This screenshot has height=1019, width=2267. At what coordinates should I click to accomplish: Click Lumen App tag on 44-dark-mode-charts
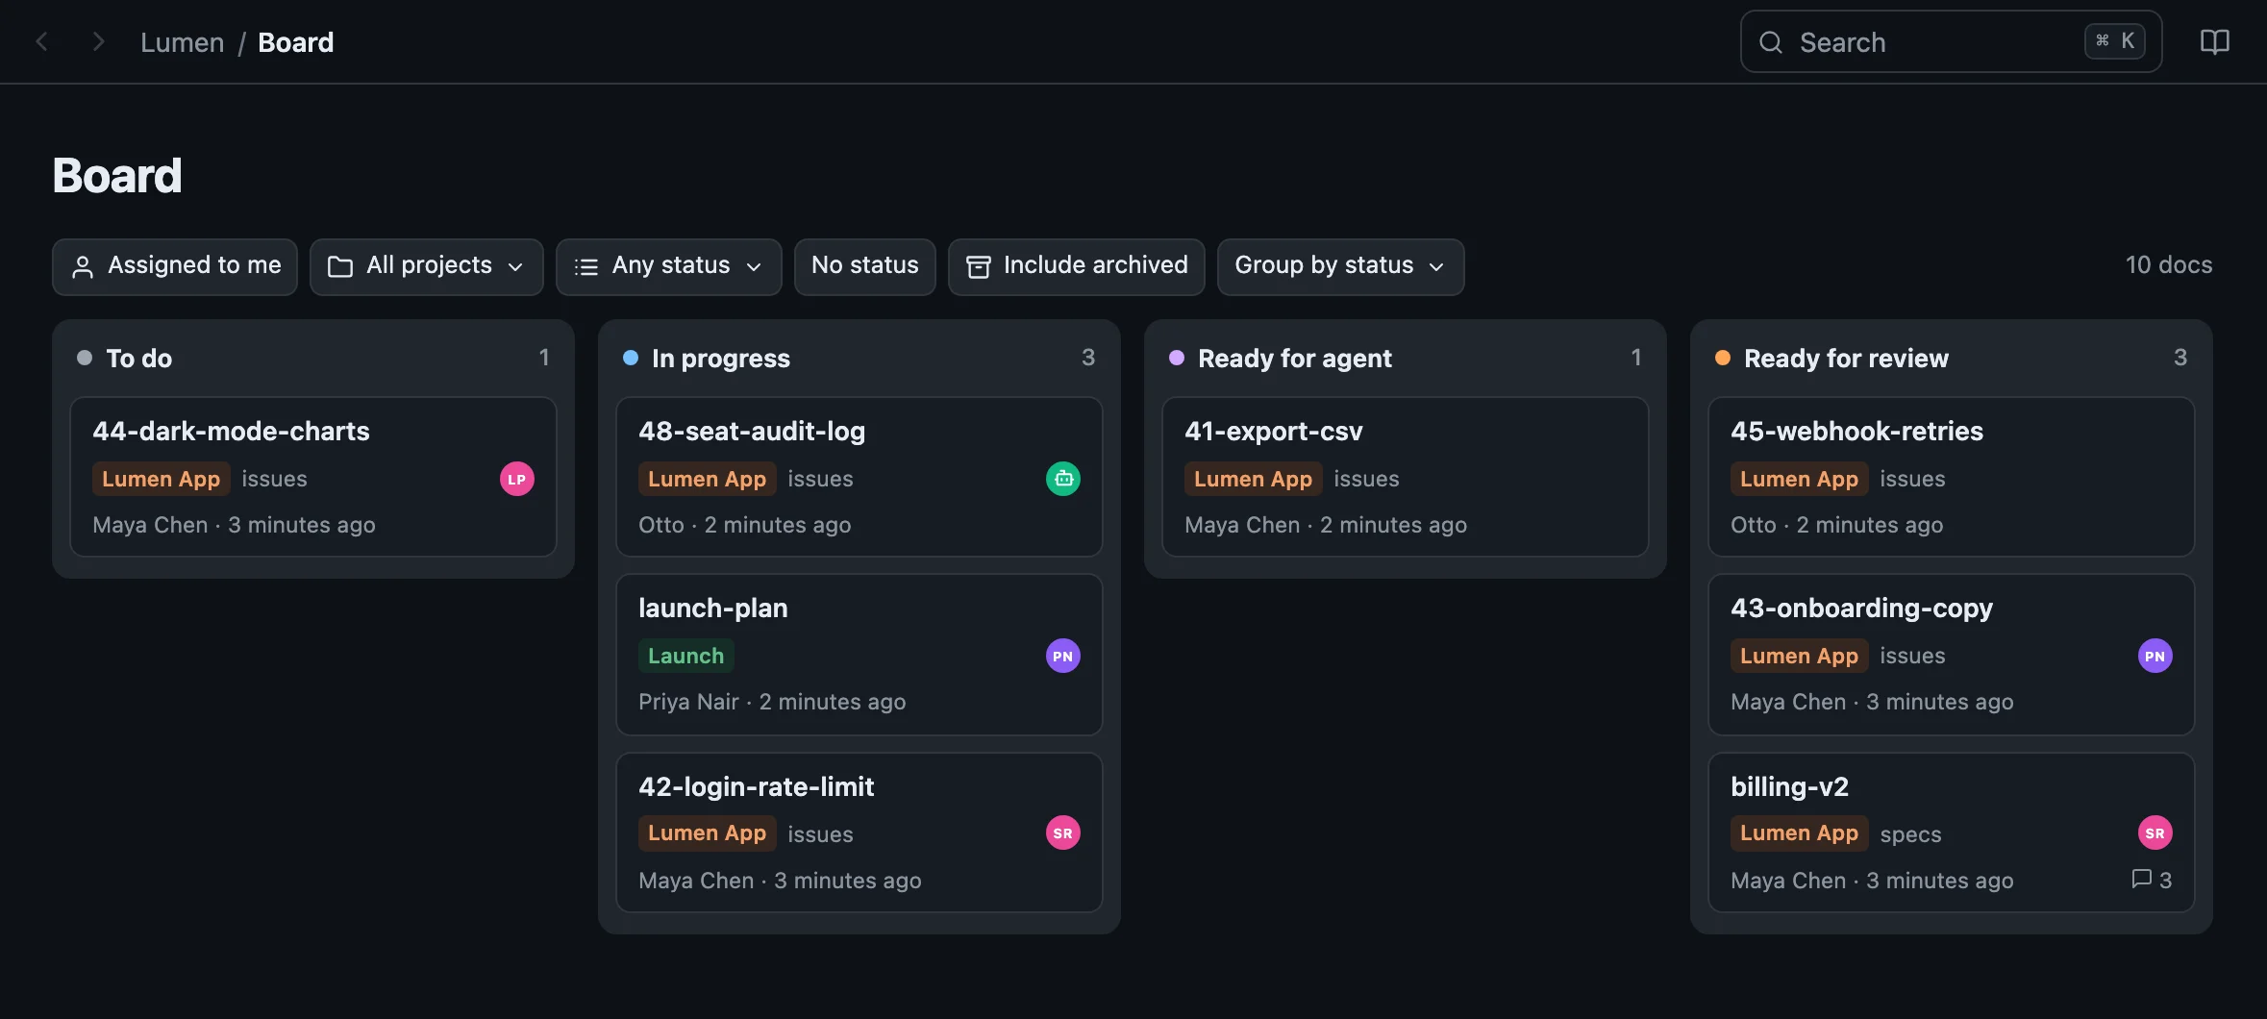click(x=162, y=479)
